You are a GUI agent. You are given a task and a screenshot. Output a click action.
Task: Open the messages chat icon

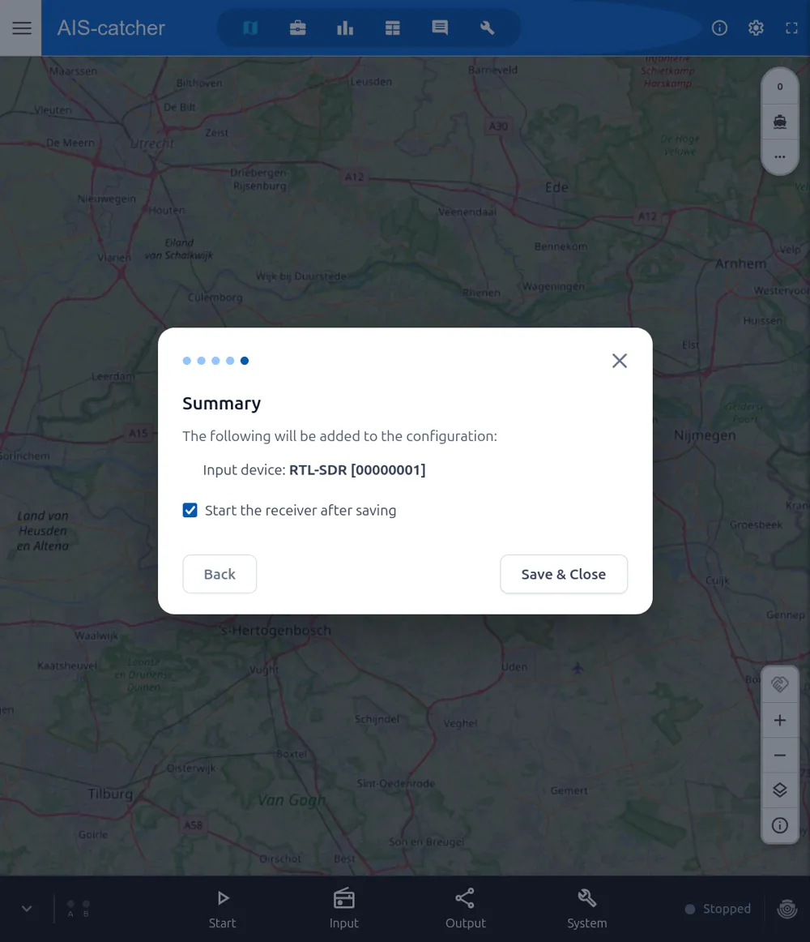[440, 28]
